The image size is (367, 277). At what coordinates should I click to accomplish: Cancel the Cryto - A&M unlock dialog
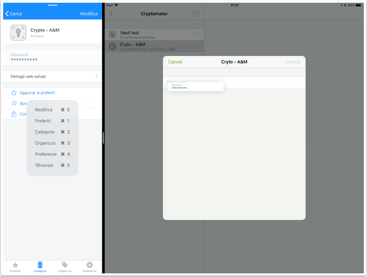175,62
